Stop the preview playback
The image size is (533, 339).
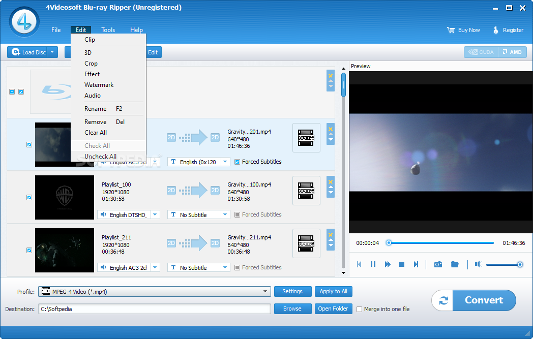402,264
